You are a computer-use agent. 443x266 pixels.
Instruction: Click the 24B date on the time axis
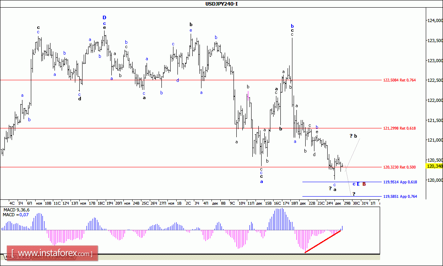point(136,203)
